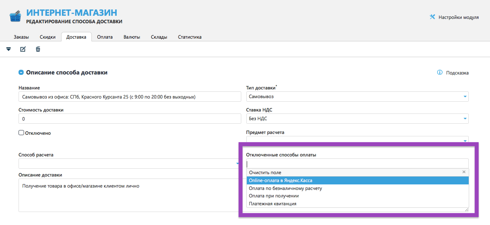Switch to the Валюты tab

point(132,37)
